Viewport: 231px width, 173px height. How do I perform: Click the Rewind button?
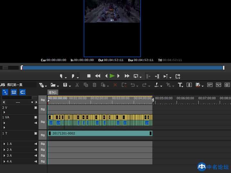98,76
